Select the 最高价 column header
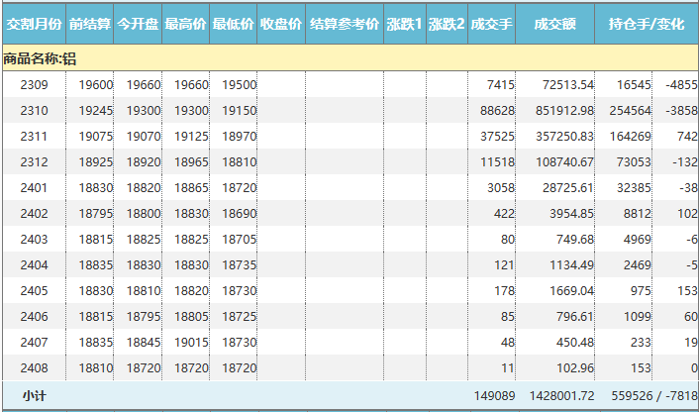This screenshot has width=699, height=412. click(185, 23)
